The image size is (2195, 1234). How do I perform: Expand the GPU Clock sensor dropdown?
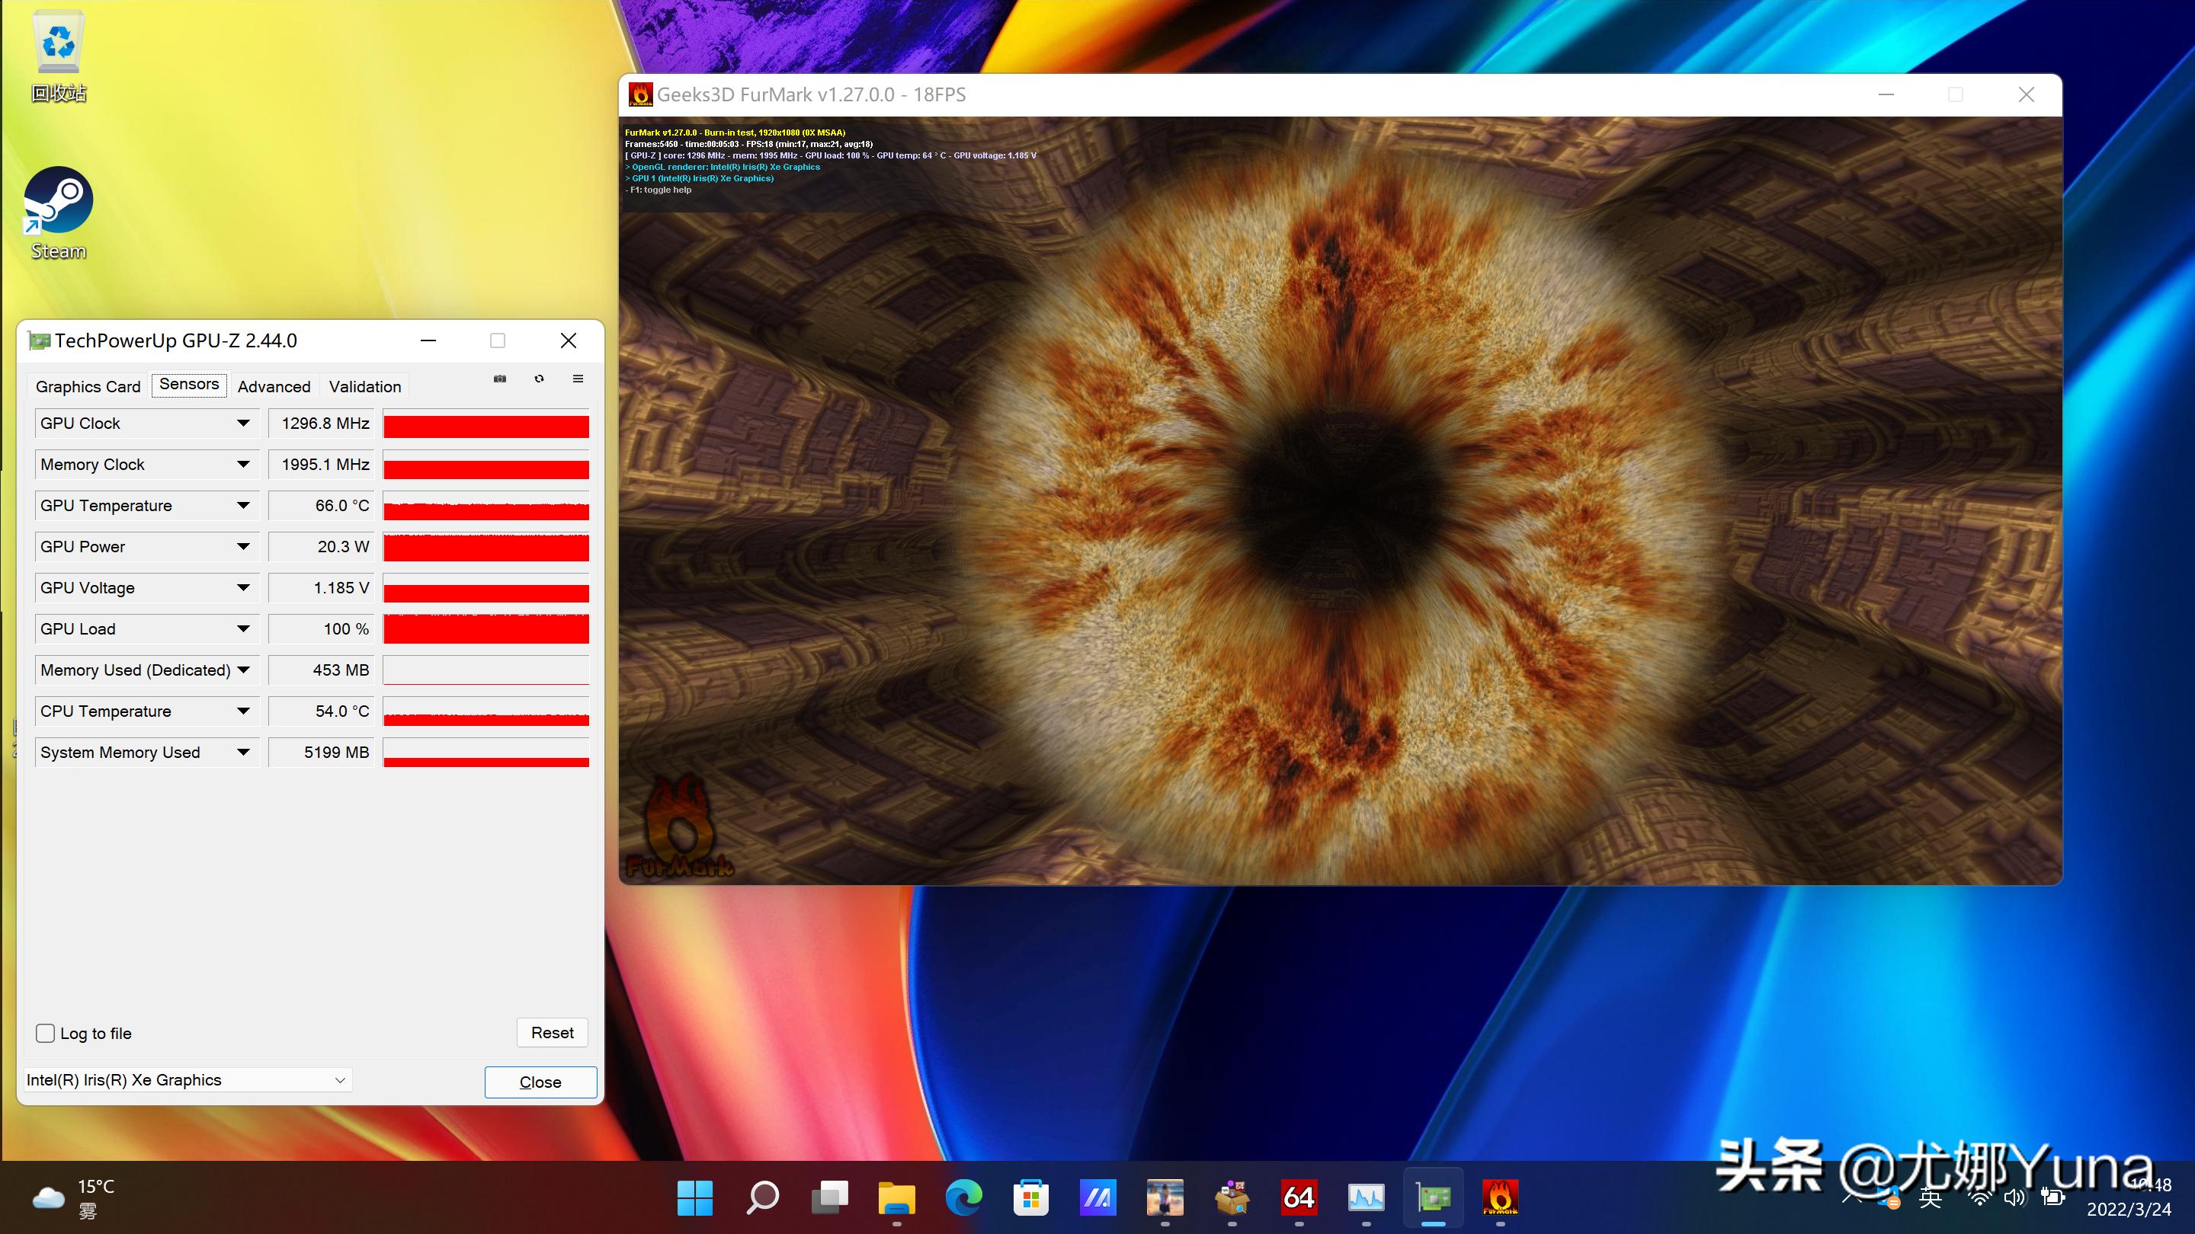tap(243, 424)
